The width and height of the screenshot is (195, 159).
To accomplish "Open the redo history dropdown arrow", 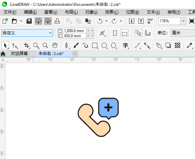I will (121, 21).
